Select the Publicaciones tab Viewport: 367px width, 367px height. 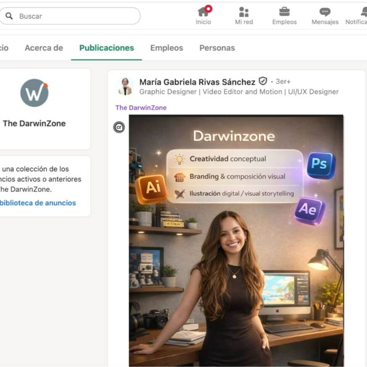(x=106, y=48)
